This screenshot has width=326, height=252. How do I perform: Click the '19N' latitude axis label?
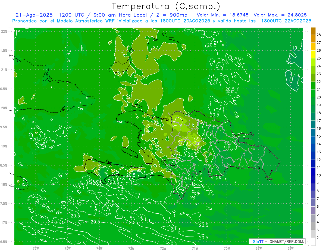coord(4,146)
